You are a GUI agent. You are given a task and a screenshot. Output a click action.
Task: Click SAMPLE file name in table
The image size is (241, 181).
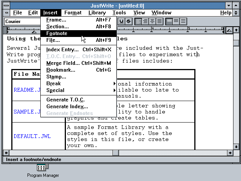coord(27,112)
